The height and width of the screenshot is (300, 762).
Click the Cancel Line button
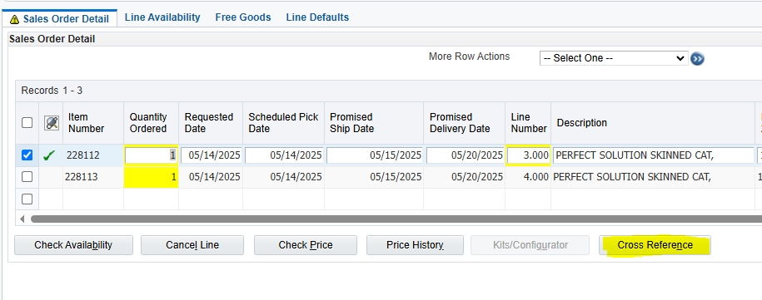(192, 245)
